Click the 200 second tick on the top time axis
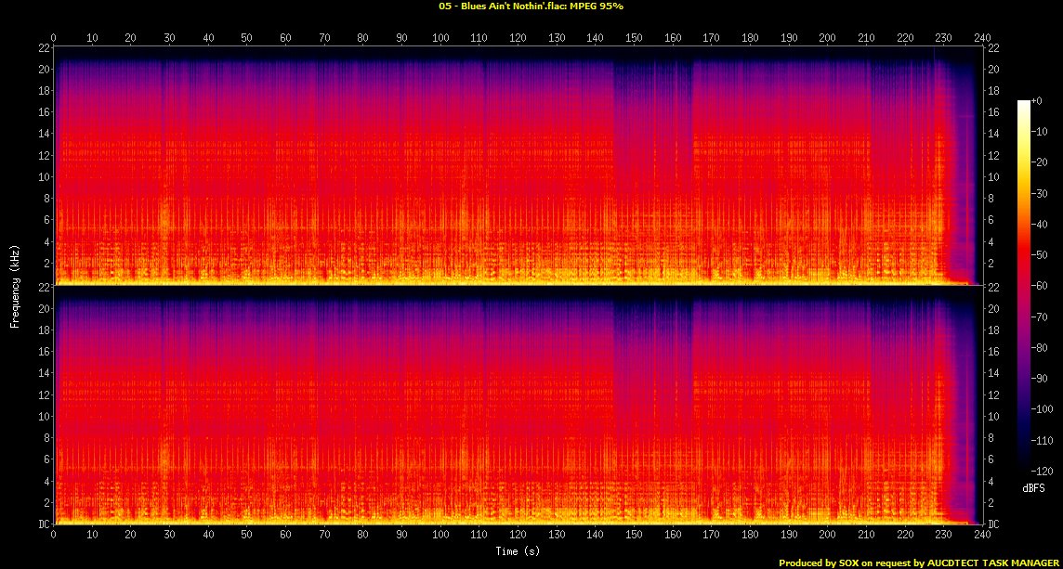This screenshot has width=1063, height=569. click(827, 38)
